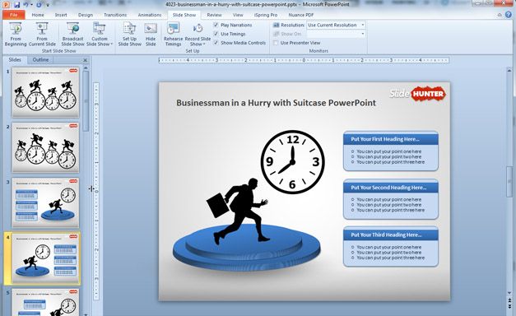Click the Save icon in Quick Access Toolbar

click(x=16, y=5)
